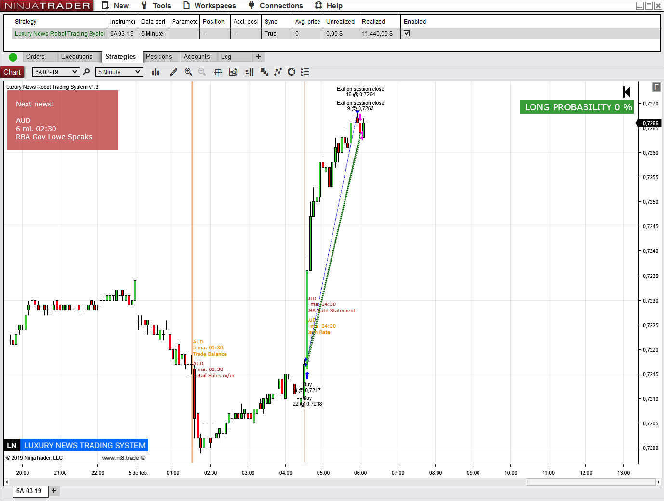The image size is (664, 501).
Task: Click the right arrow of horizontal scrollbar
Action: click(x=658, y=482)
